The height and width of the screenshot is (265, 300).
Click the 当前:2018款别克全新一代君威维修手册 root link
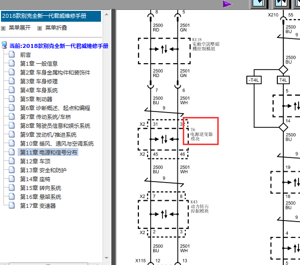59,46
